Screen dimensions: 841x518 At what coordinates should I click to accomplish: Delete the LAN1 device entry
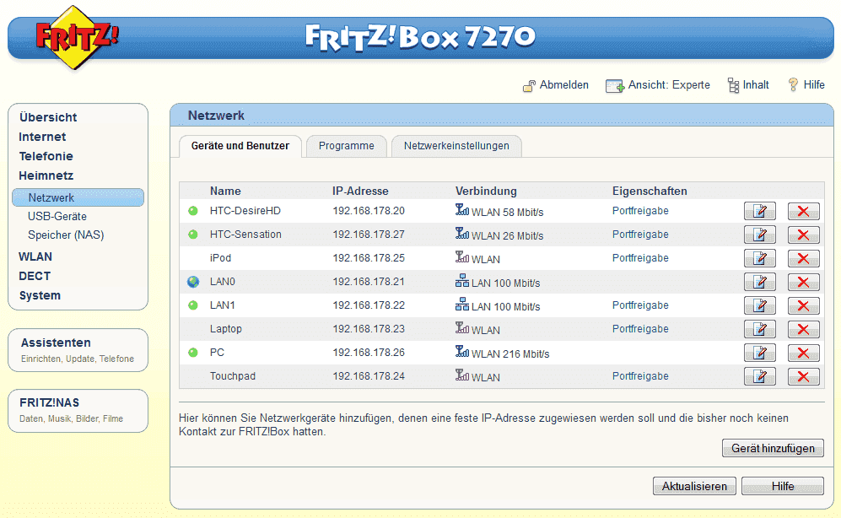pos(803,305)
